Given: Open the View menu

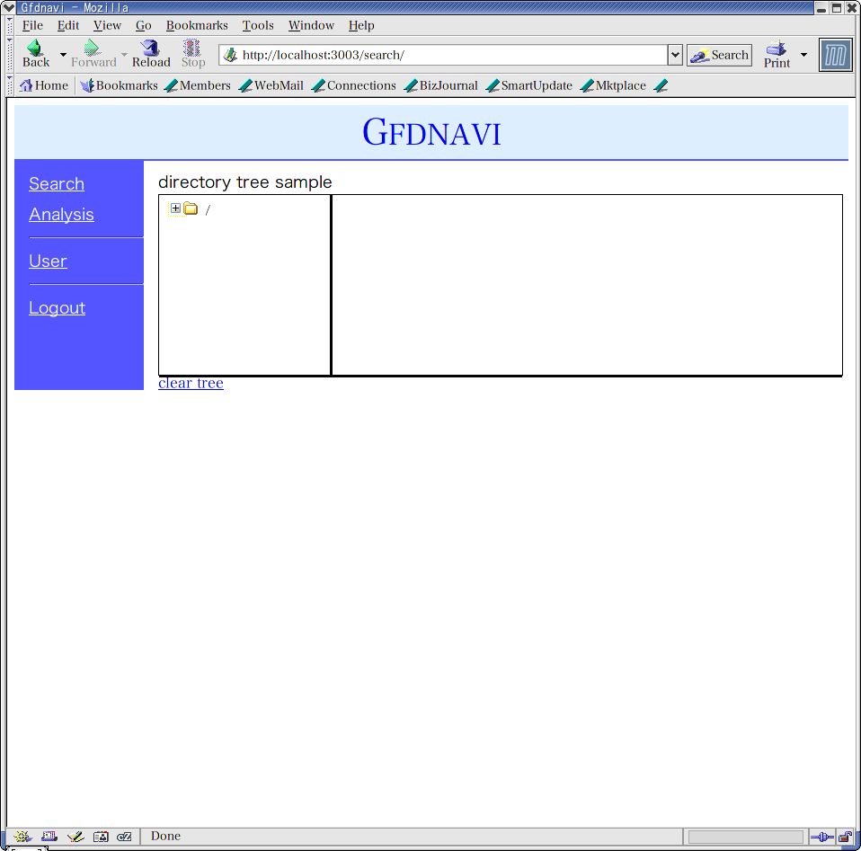Looking at the screenshot, I should coord(107,25).
